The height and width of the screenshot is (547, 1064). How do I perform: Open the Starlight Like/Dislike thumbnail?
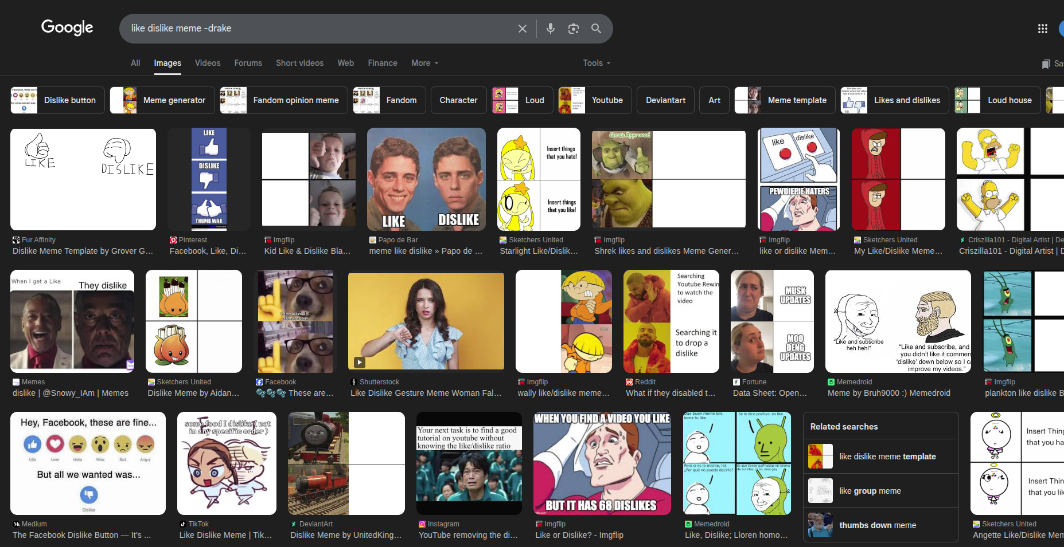[539, 179]
